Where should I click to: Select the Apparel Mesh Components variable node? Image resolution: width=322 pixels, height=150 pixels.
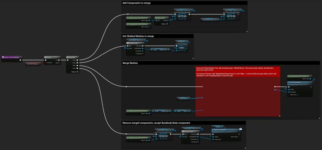coord(210,20)
